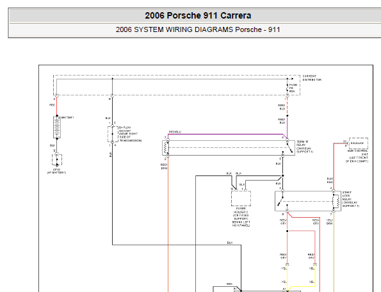Click the '2006 SYSTEM WIRING DIAGRAMS Porsche - 911' subtitle
381x292 pixels.
point(198,29)
